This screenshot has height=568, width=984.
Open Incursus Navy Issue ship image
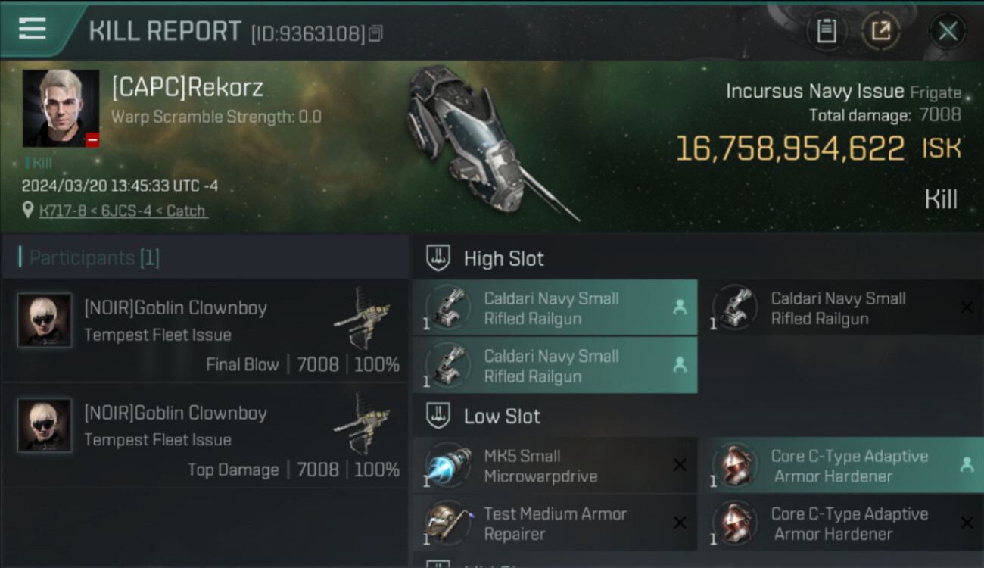click(484, 144)
